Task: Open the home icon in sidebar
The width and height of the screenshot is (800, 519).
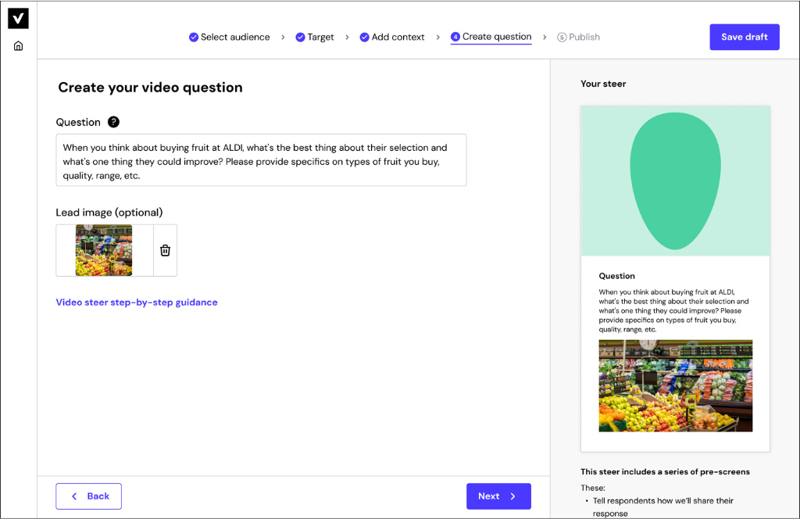Action: pos(18,46)
